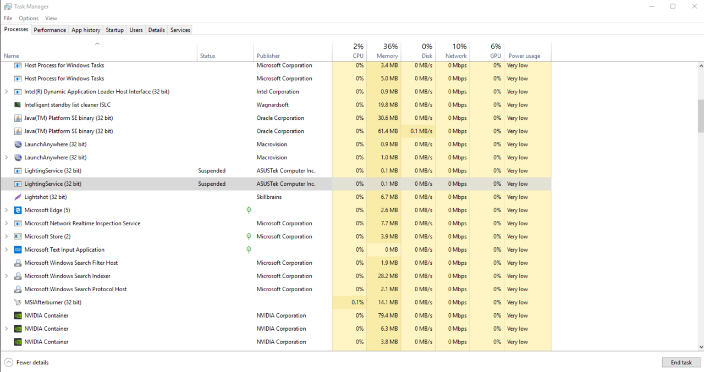
Task: Switch to the App history tab
Action: pos(86,30)
